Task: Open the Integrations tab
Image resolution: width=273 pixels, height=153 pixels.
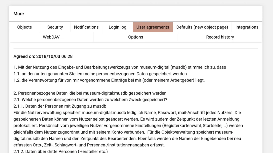Action: (x=247, y=27)
